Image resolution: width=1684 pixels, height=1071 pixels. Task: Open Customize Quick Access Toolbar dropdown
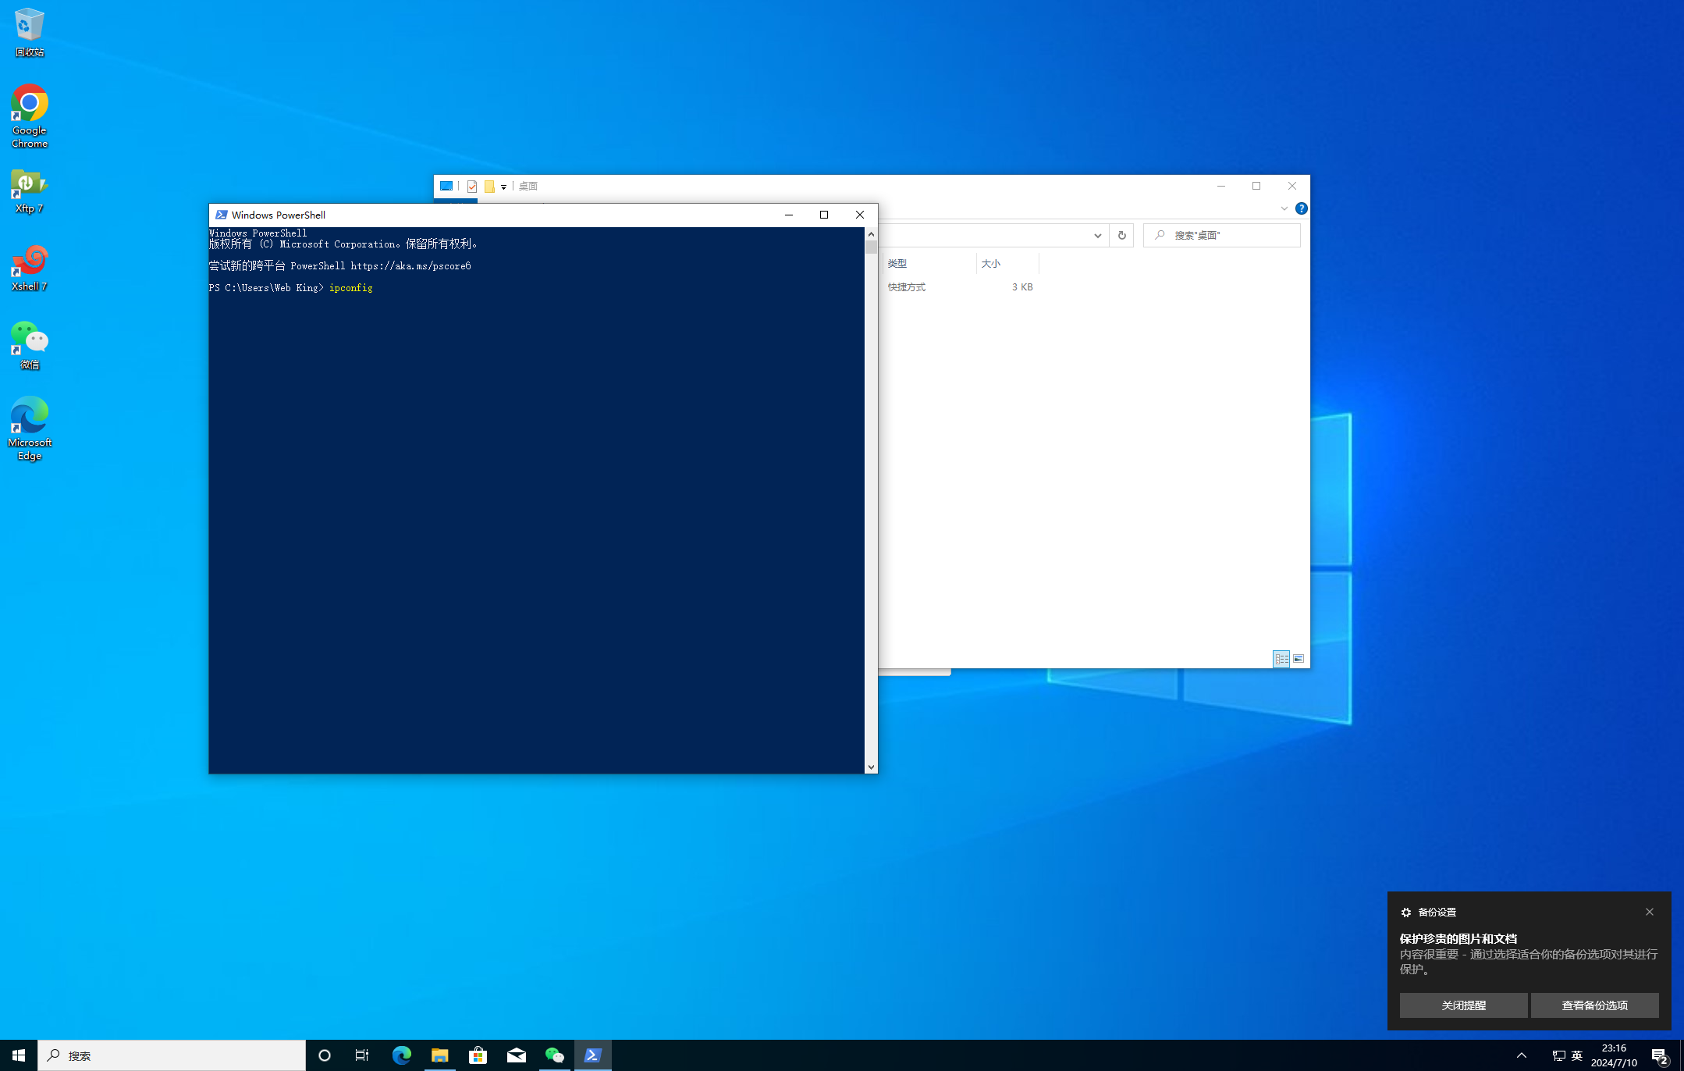[x=503, y=187]
